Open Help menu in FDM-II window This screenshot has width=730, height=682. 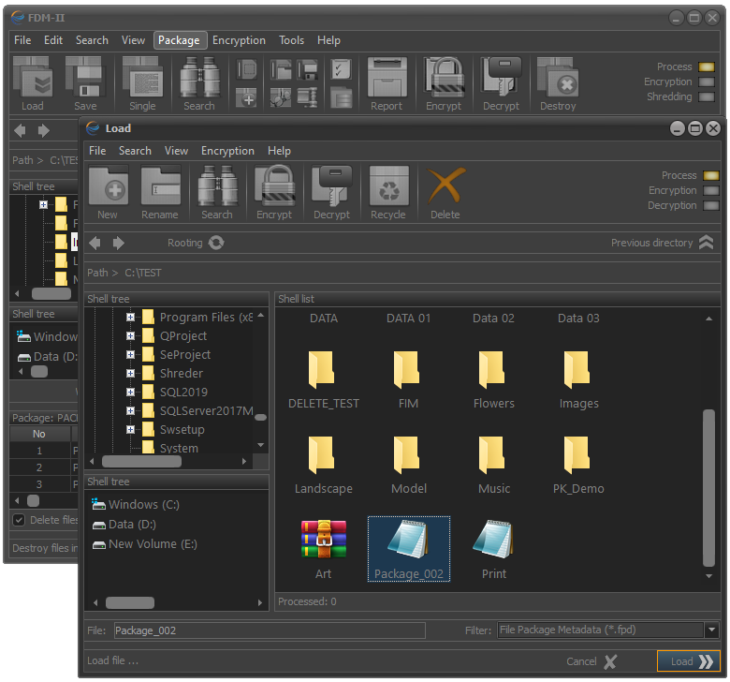click(328, 40)
